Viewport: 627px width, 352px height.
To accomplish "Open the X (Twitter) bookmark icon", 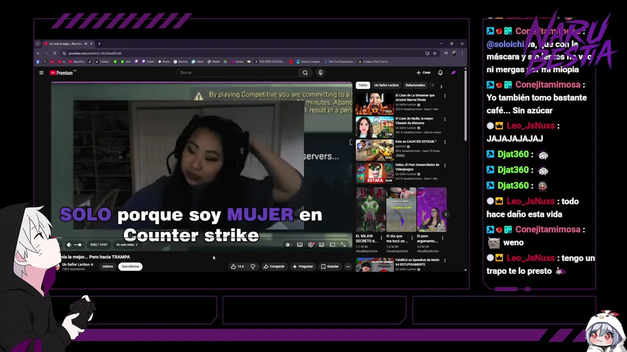I will [x=45, y=62].
